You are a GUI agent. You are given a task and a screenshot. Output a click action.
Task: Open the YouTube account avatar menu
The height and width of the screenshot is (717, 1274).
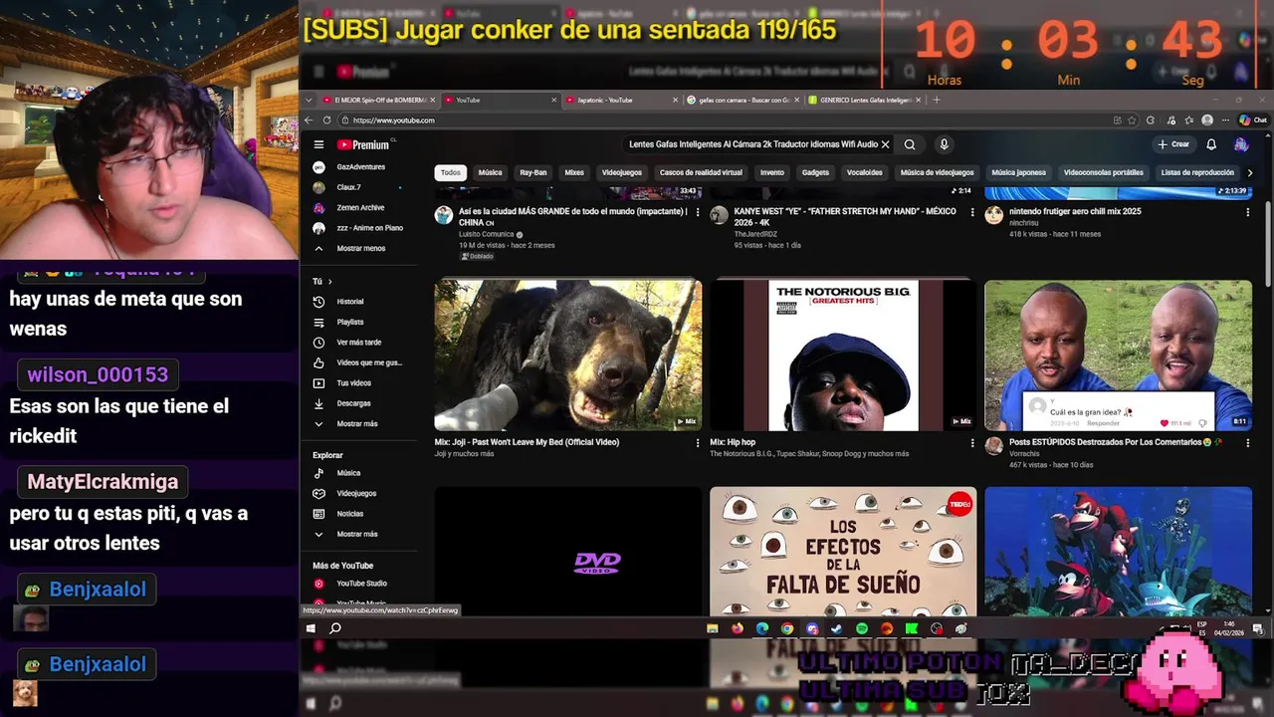coord(1240,144)
